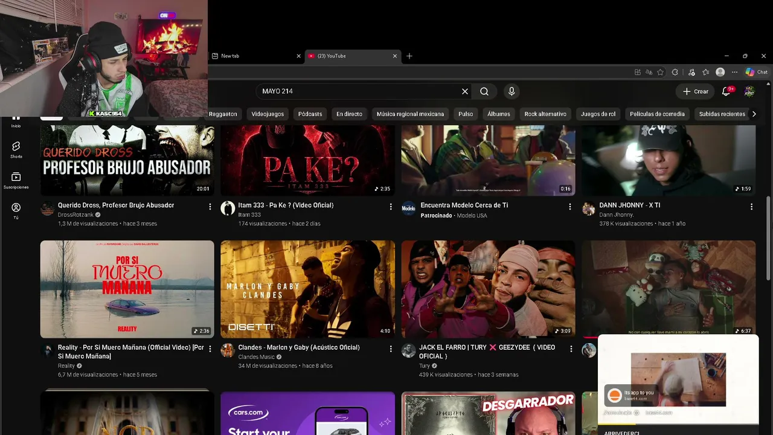This screenshot has width=773, height=435.
Task: Open Edge browser extensions icon
Action: tap(675, 72)
